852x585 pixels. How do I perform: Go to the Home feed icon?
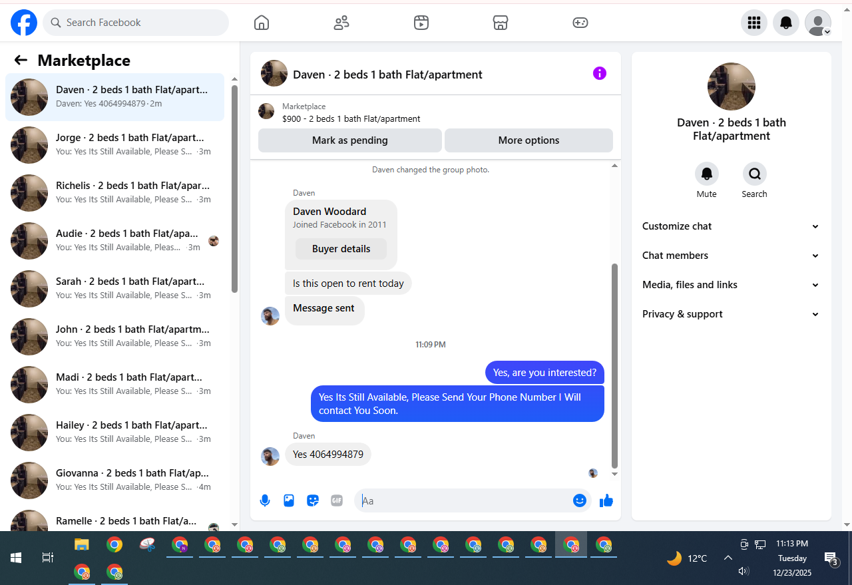tap(262, 23)
